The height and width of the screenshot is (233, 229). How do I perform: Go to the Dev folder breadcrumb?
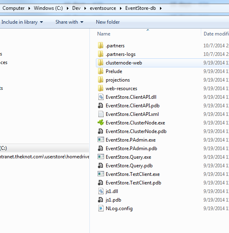[x=76, y=8]
